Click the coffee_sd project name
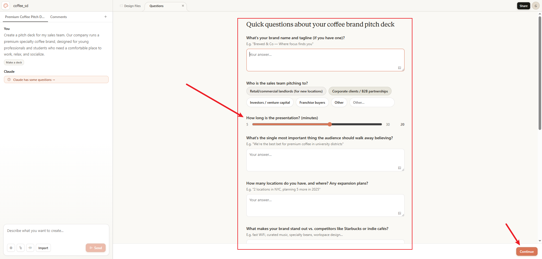 click(21, 6)
